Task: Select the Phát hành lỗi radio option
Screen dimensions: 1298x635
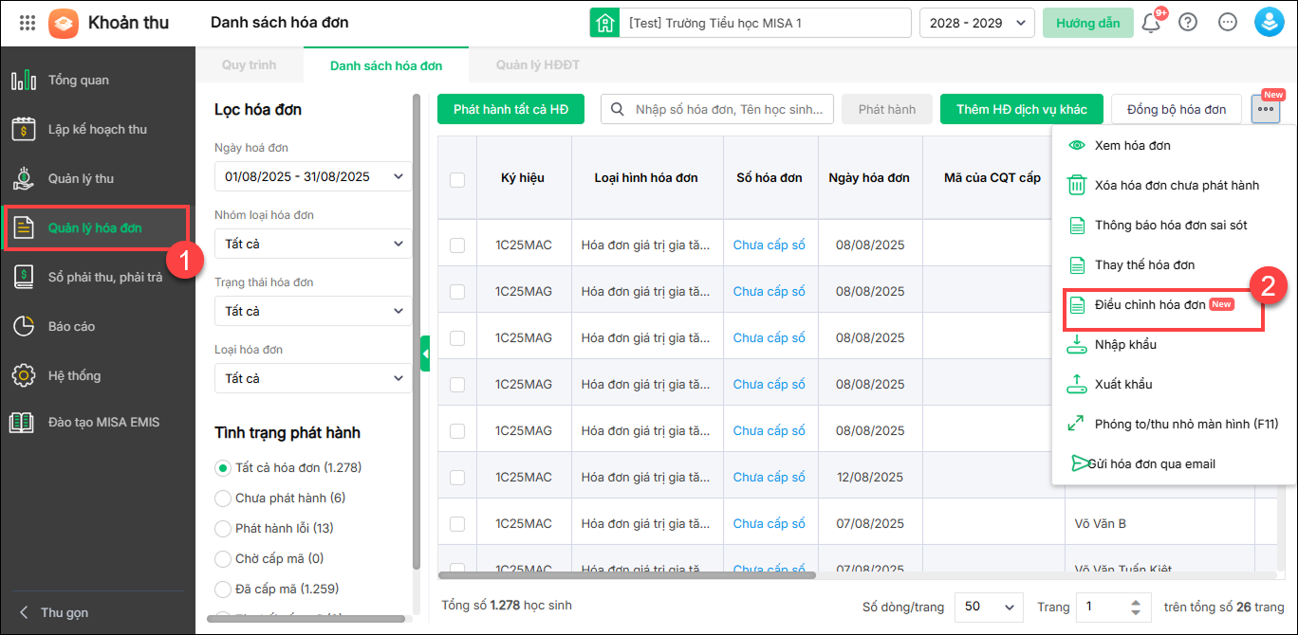Action: (223, 529)
